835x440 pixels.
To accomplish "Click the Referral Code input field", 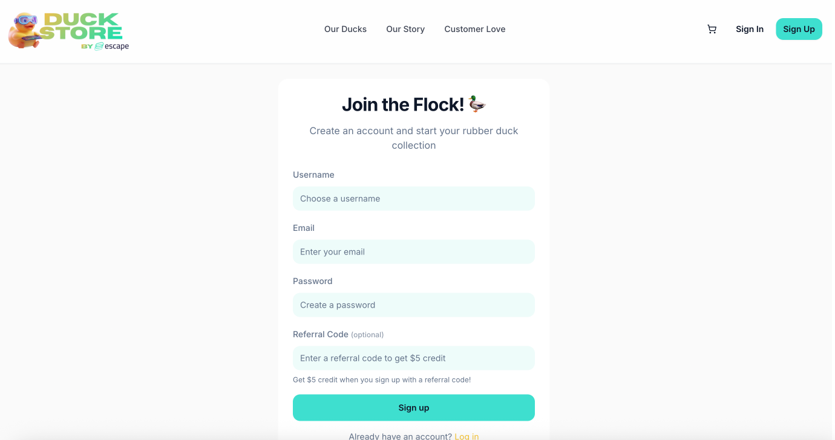I will click(x=413, y=358).
